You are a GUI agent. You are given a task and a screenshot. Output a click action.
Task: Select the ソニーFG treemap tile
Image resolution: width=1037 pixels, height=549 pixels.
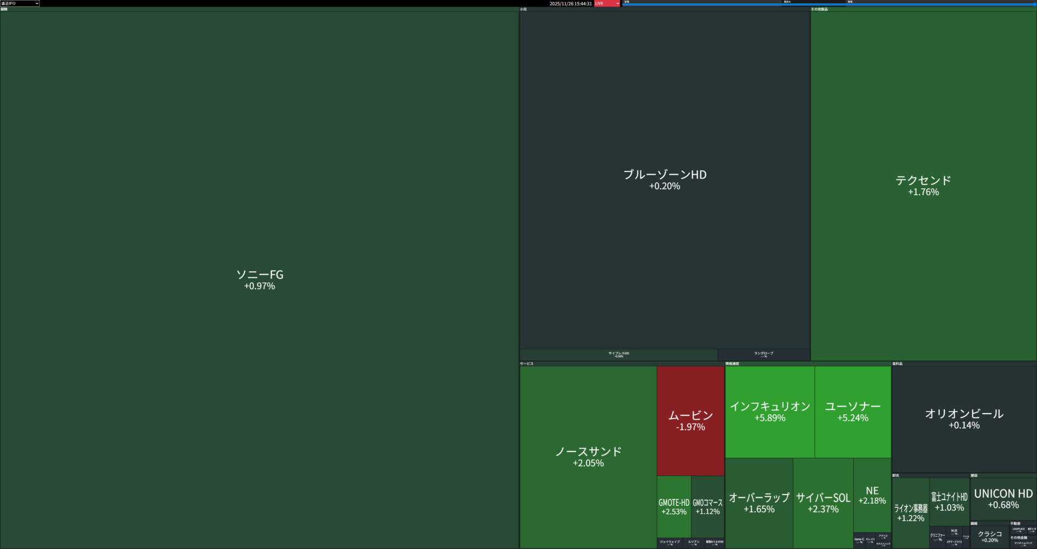tap(259, 279)
